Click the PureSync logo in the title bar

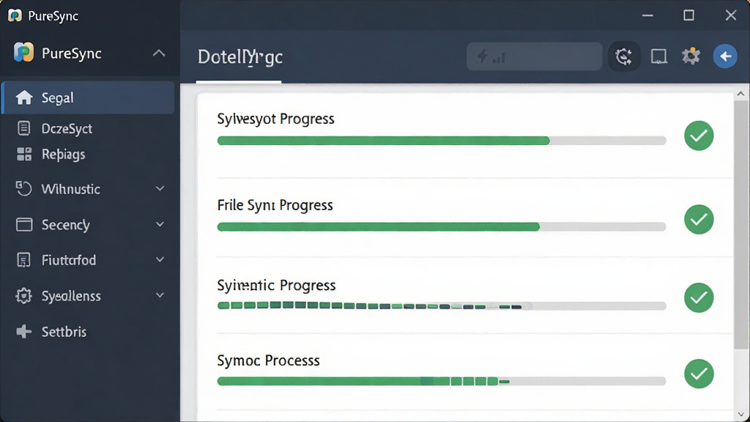pyautogui.click(x=15, y=15)
